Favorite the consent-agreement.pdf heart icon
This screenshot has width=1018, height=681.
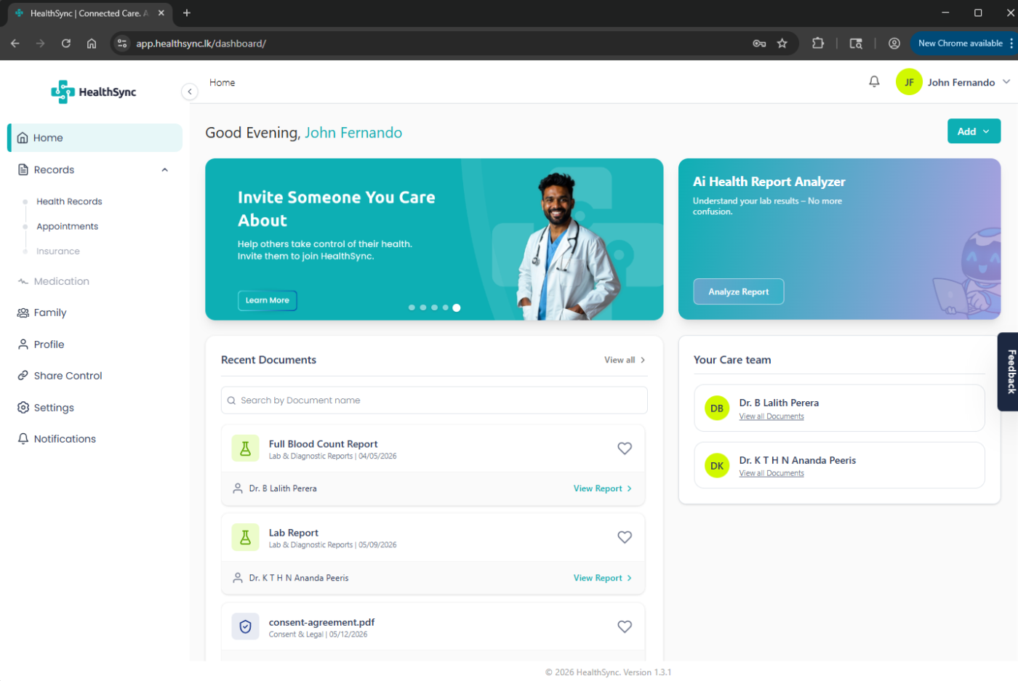pos(625,626)
